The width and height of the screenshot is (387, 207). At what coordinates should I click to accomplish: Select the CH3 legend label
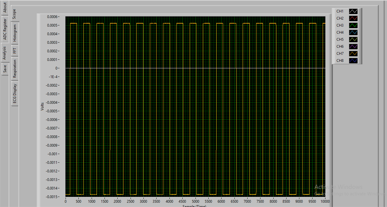coord(340,25)
